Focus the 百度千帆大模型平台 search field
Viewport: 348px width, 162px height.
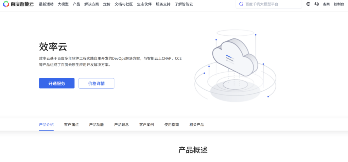(269, 4)
